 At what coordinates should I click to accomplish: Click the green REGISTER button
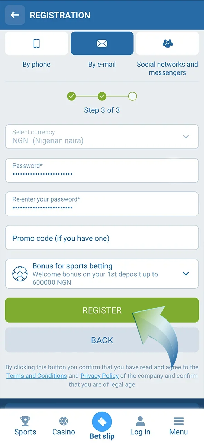tap(102, 310)
